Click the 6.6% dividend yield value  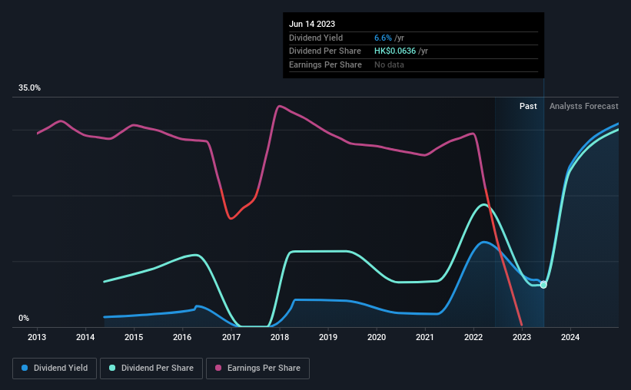(383, 38)
